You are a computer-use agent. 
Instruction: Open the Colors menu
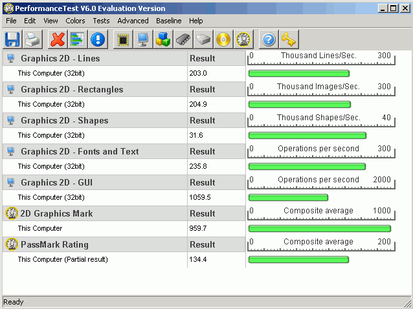(x=75, y=21)
